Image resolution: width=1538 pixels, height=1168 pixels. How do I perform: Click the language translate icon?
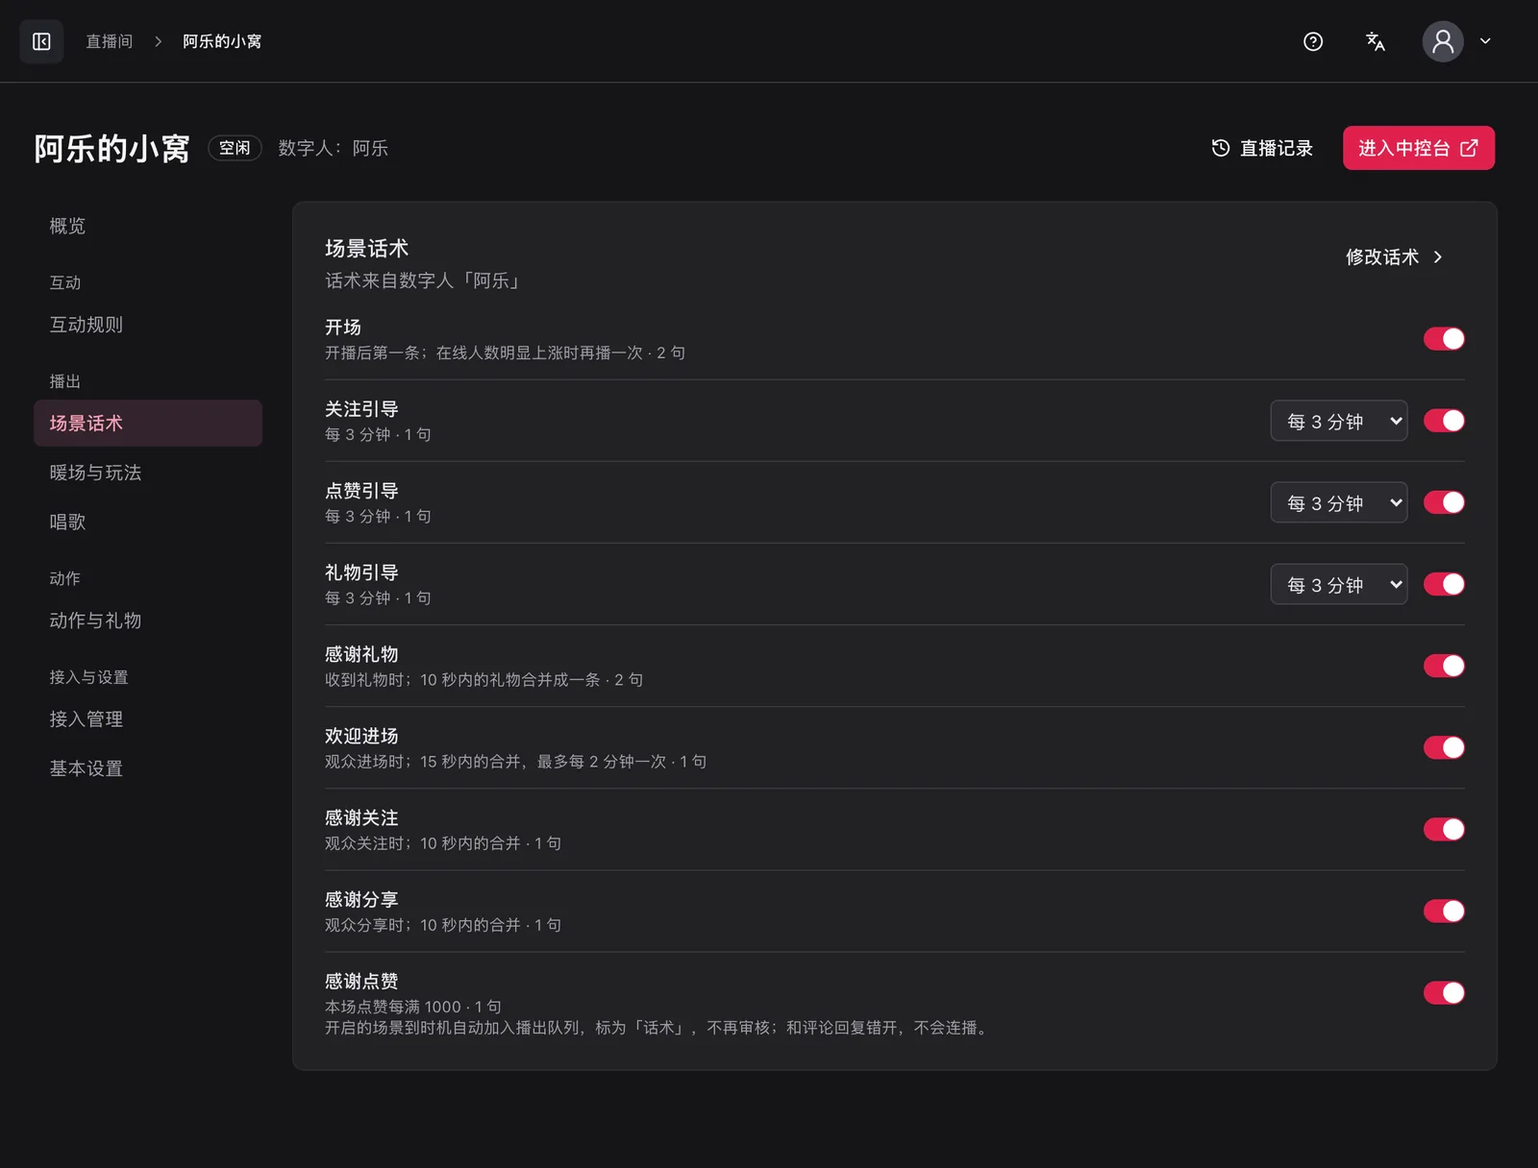[x=1376, y=41]
